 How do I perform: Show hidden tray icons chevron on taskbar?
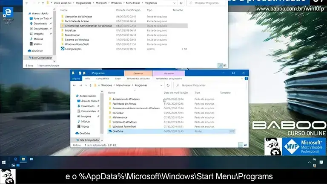point(309,162)
